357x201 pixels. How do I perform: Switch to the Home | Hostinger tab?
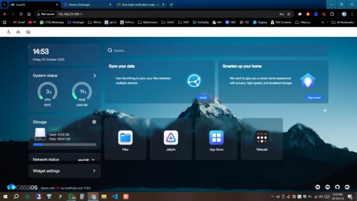[x=86, y=4]
